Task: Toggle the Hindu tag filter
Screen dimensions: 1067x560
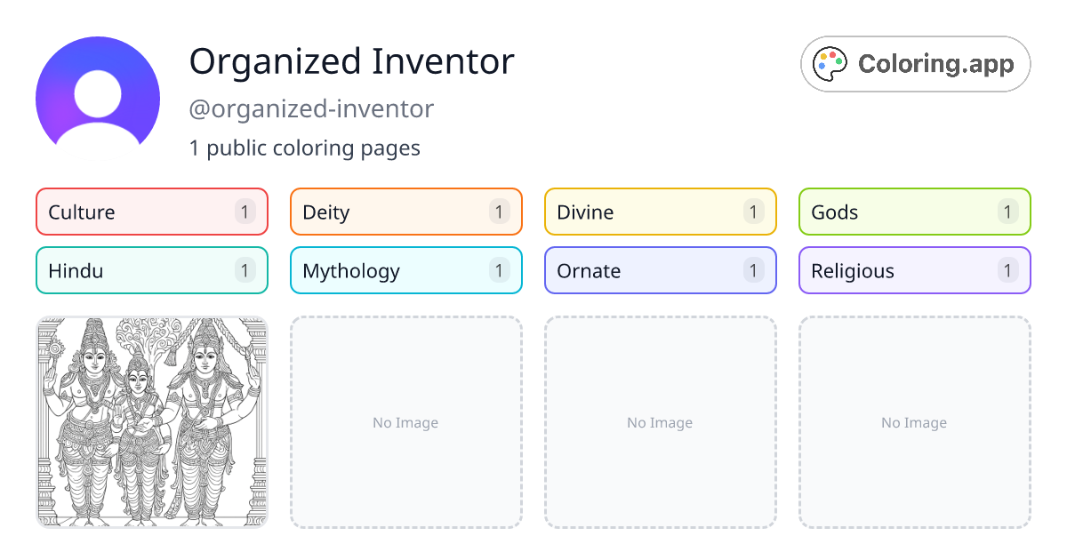Action: pos(151,270)
